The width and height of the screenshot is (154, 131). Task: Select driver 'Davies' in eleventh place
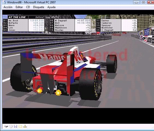click(105, 21)
